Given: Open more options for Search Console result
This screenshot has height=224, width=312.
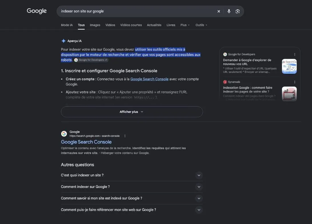Looking at the screenshot, I should pos(125,136).
